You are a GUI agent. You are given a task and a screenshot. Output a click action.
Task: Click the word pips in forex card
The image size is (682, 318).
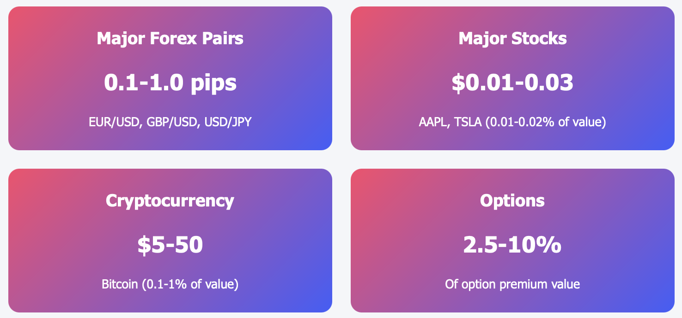click(213, 84)
